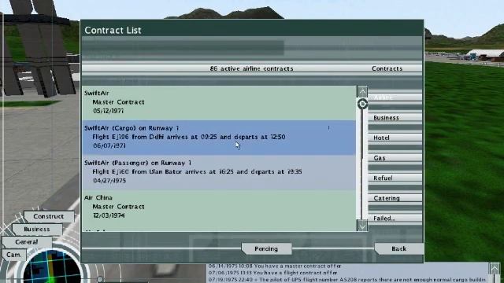Open the Cam. camera menu

coord(14,255)
